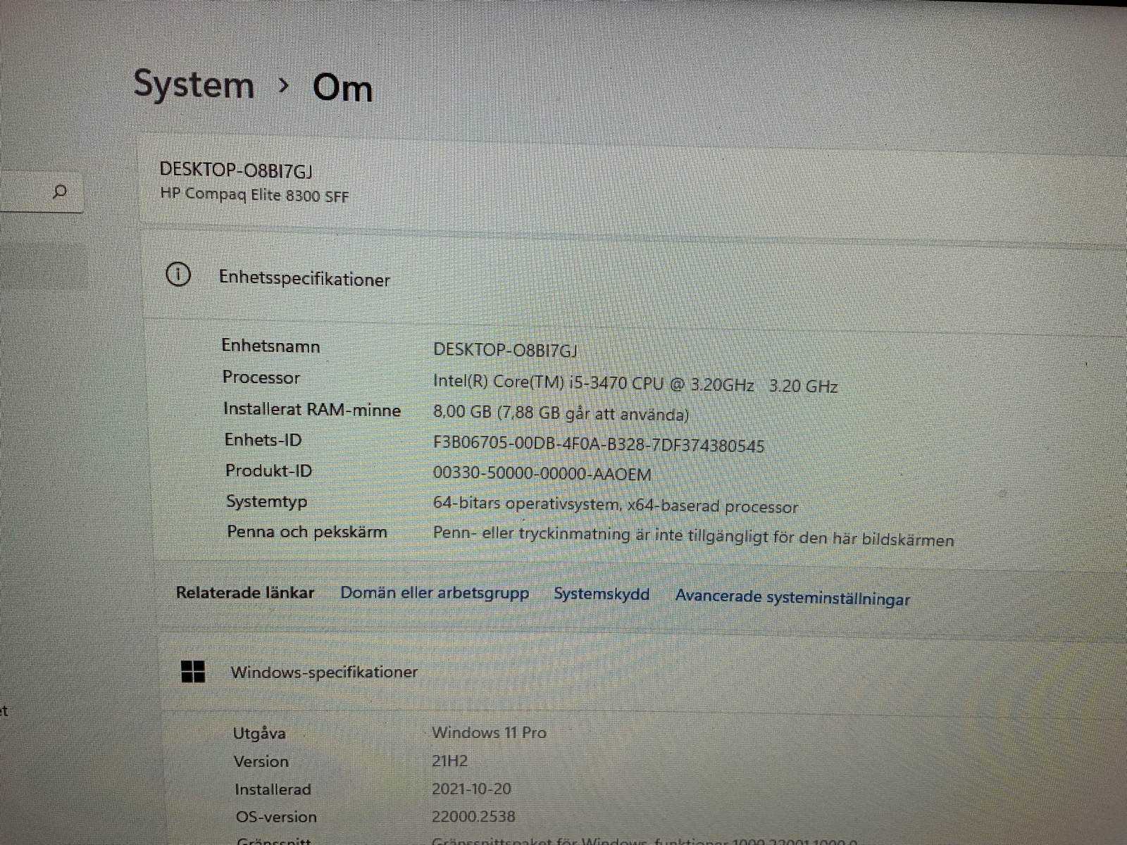Click the DESKTOP-O8BI7GJ heading at top

click(236, 170)
